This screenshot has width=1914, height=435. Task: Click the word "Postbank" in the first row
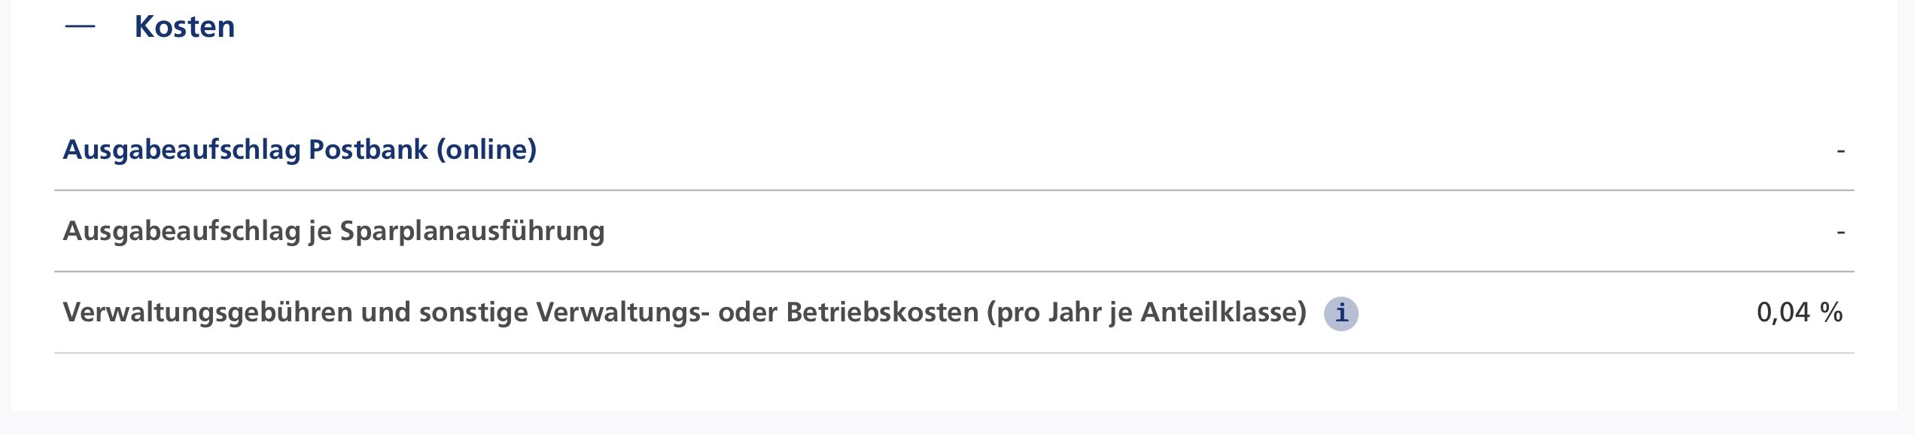(368, 150)
